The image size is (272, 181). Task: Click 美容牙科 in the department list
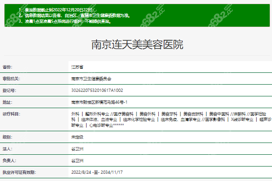(x=169, y=114)
